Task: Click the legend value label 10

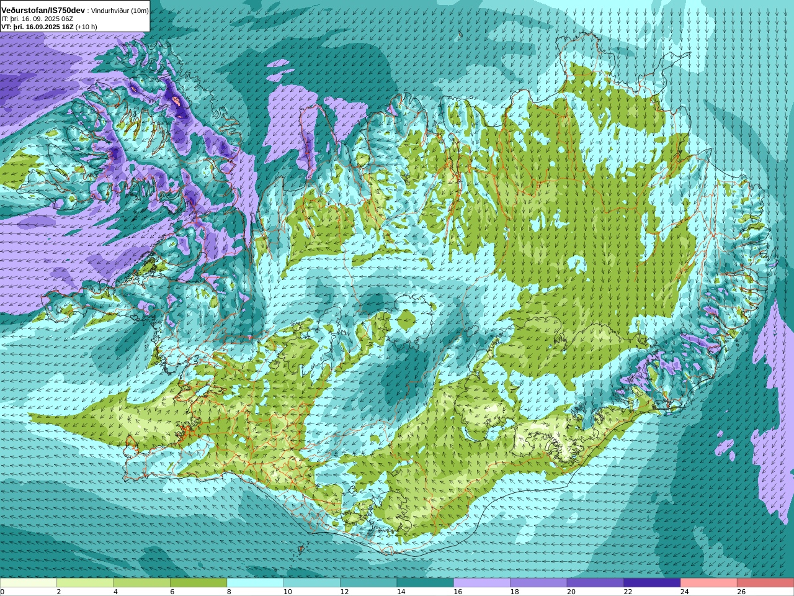Action: (x=287, y=592)
